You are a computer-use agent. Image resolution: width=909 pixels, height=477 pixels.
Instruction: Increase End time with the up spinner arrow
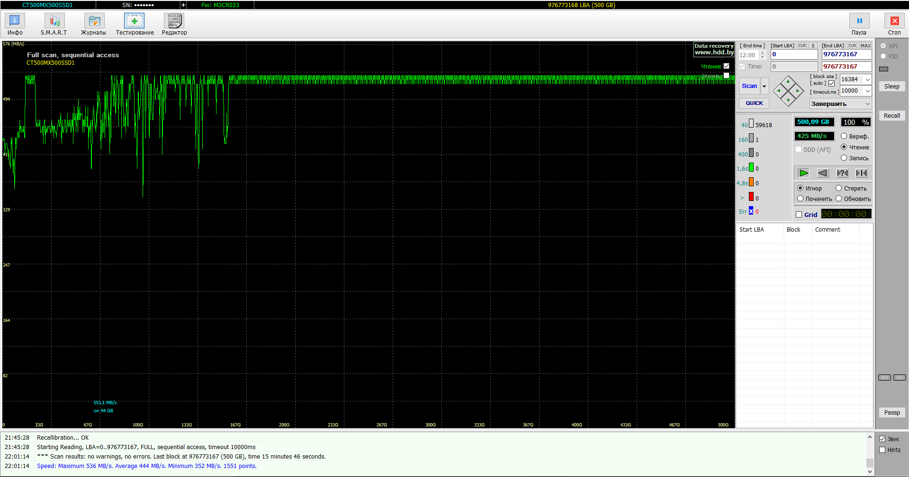coord(762,53)
